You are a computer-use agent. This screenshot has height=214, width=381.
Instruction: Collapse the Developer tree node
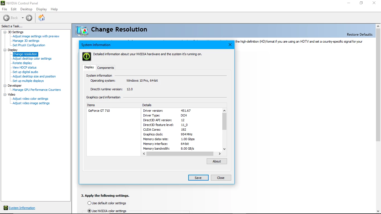point(5,86)
